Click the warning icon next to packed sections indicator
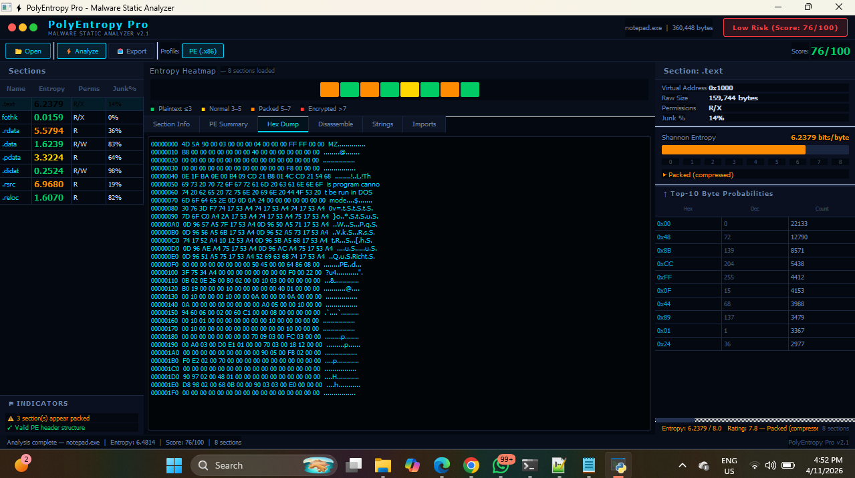This screenshot has width=855, height=478. pyautogui.click(x=11, y=418)
